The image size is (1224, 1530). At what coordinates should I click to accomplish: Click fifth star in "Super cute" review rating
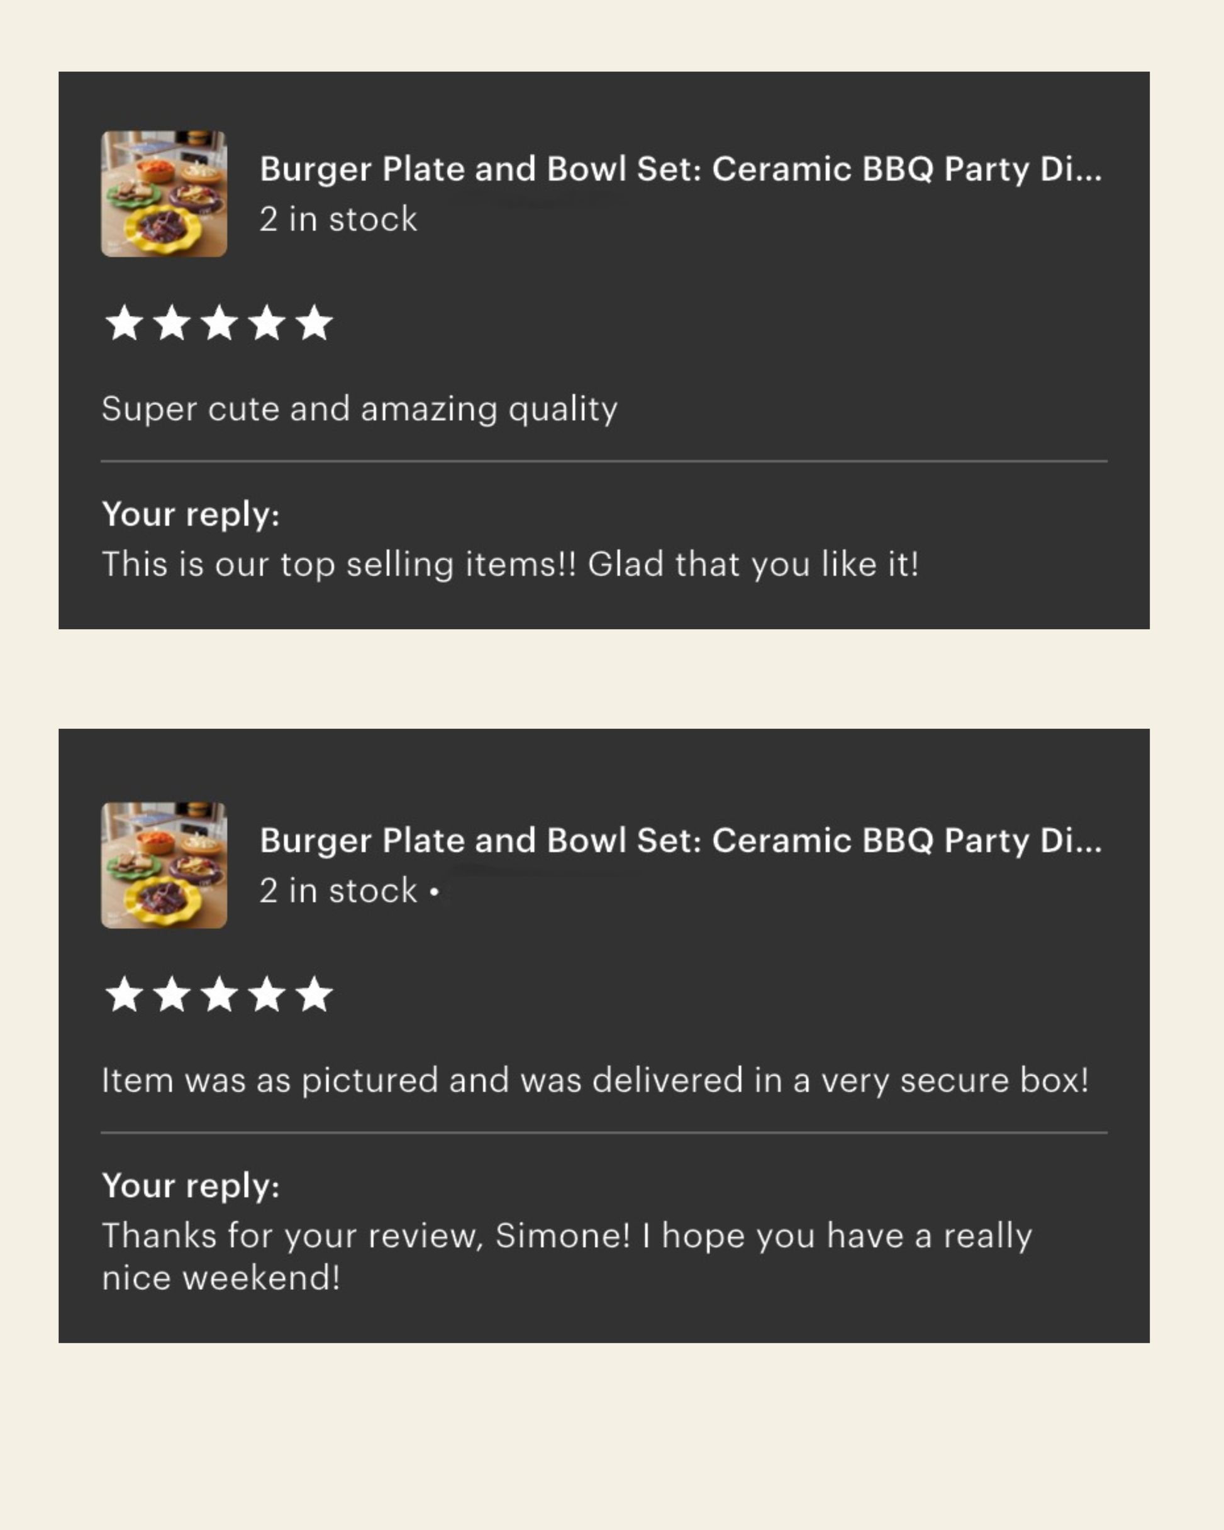[x=314, y=323]
